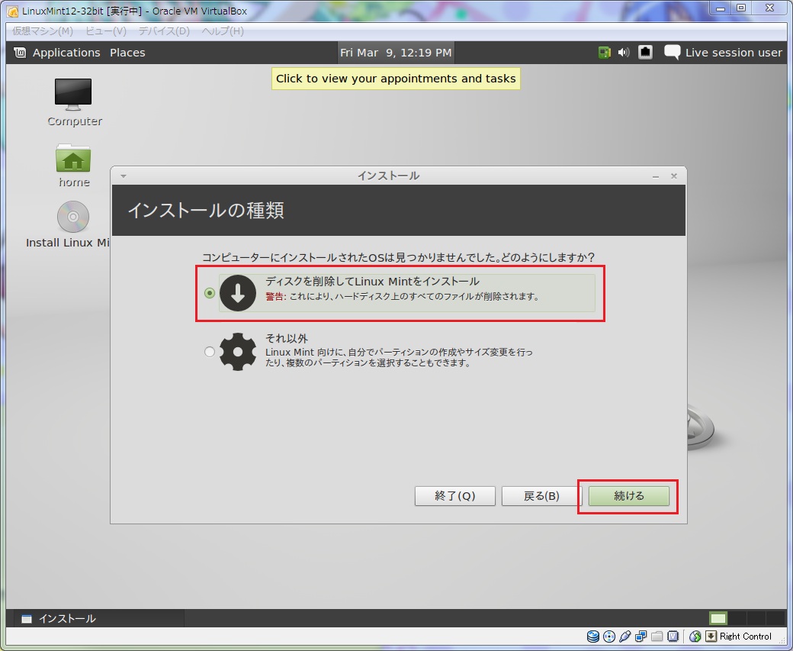793x651 pixels.
Task: Open the clock calendar at Fri Mar 9
Action: (x=396, y=53)
